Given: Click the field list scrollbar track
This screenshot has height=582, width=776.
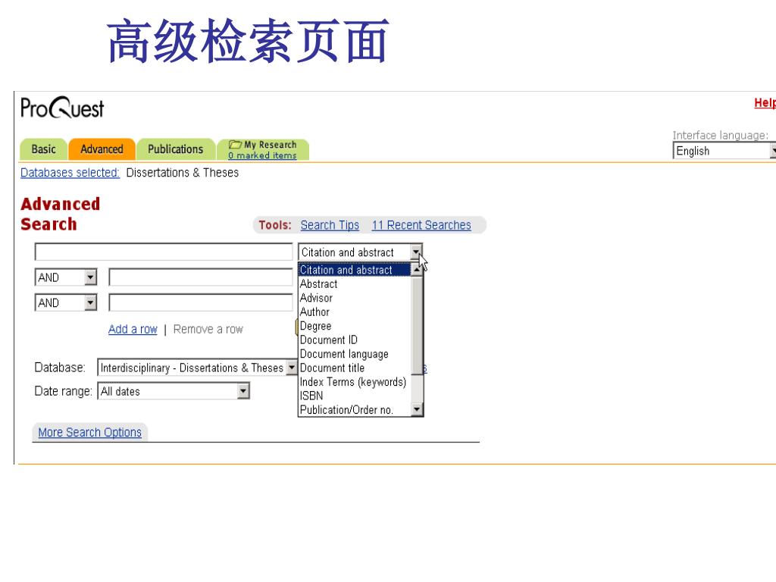Looking at the screenshot, I should (417, 389).
